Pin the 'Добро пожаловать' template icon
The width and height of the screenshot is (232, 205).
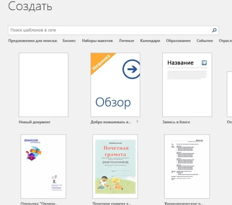click(137, 122)
